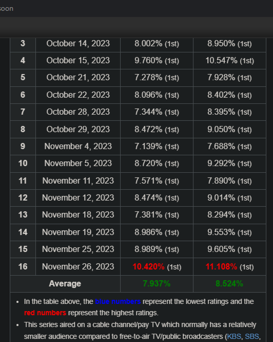Select the November 5, 2023 date cell
Screen dimensions: 273x342
78,164
